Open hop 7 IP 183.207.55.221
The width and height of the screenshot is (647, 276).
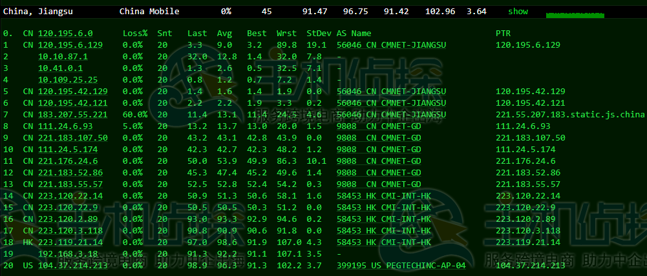coord(72,114)
